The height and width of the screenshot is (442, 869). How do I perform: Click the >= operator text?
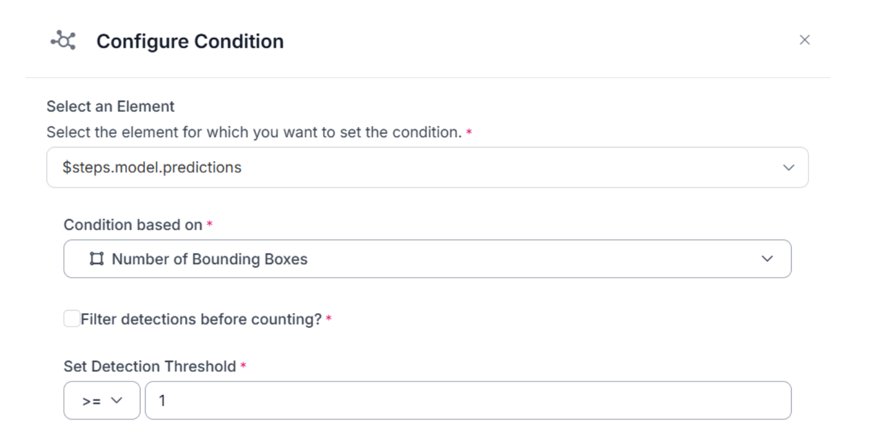[x=92, y=401]
